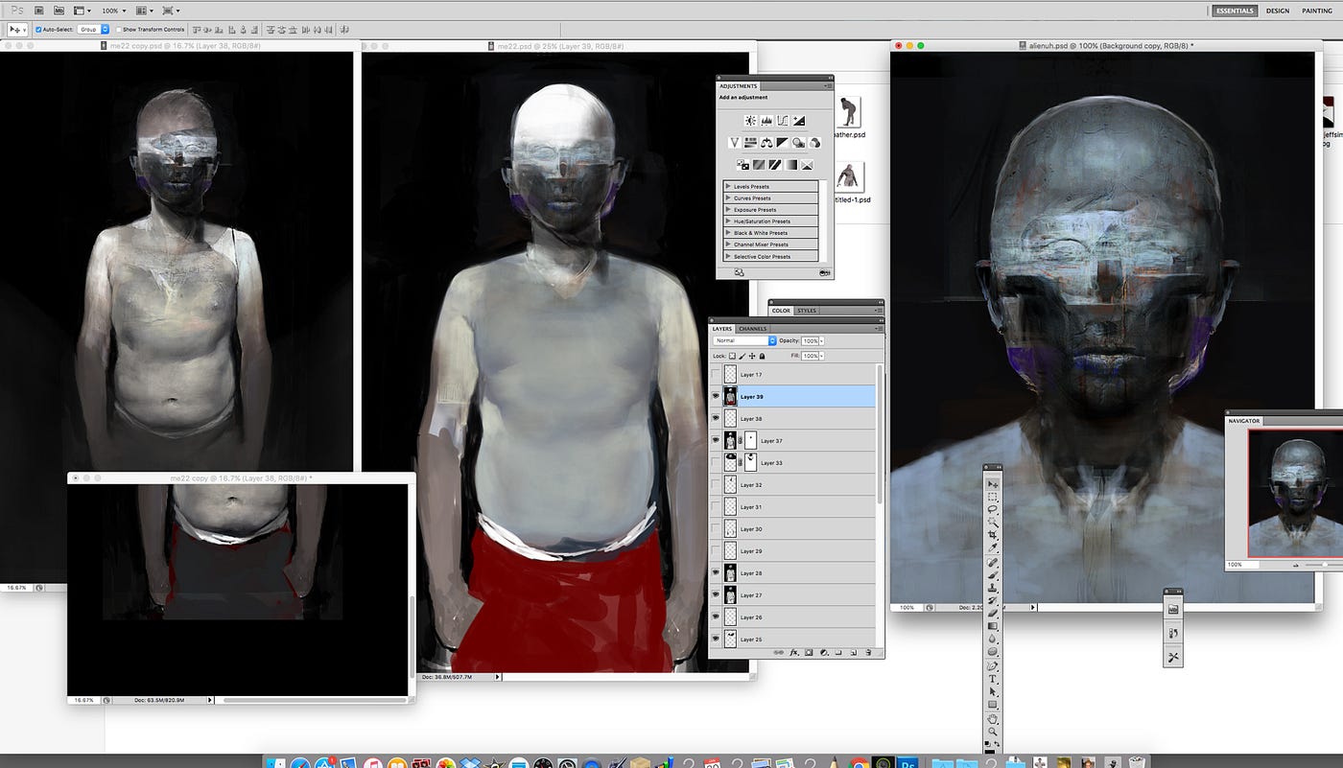Open the Auto-Select Group dropdown
Image resolution: width=1343 pixels, height=768 pixels.
tap(93, 30)
